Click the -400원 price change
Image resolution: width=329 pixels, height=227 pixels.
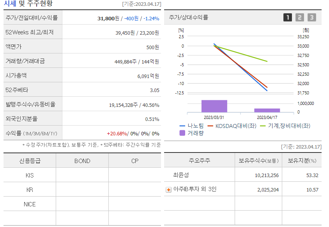(x=131, y=18)
